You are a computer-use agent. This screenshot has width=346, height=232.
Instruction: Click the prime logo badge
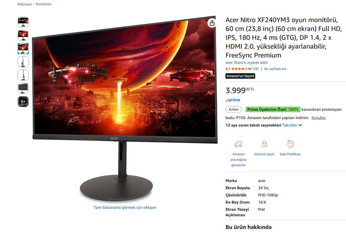click(x=233, y=100)
